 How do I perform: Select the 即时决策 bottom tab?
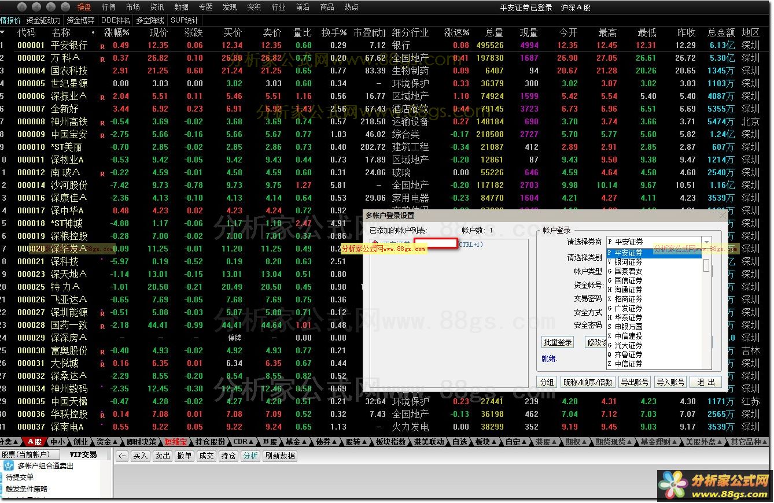pyautogui.click(x=141, y=442)
